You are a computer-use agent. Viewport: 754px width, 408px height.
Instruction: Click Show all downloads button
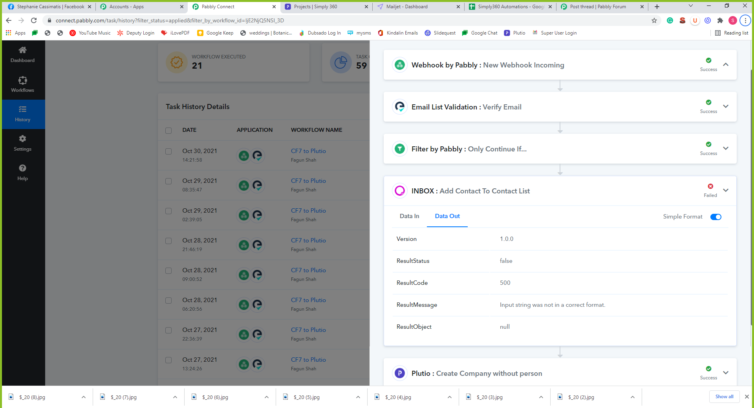click(x=724, y=397)
